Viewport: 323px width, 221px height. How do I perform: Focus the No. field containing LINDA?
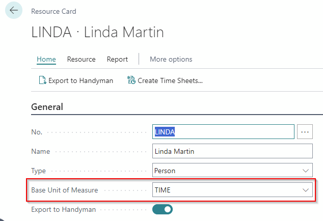(x=223, y=131)
